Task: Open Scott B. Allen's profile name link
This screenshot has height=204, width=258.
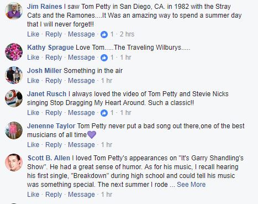Action: [x=49, y=158]
